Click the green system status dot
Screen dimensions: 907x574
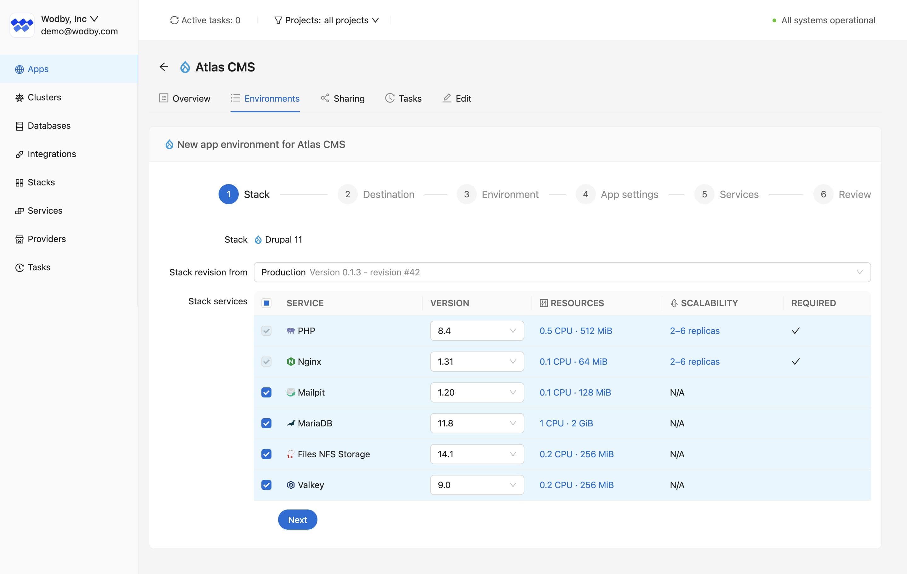[x=774, y=20]
